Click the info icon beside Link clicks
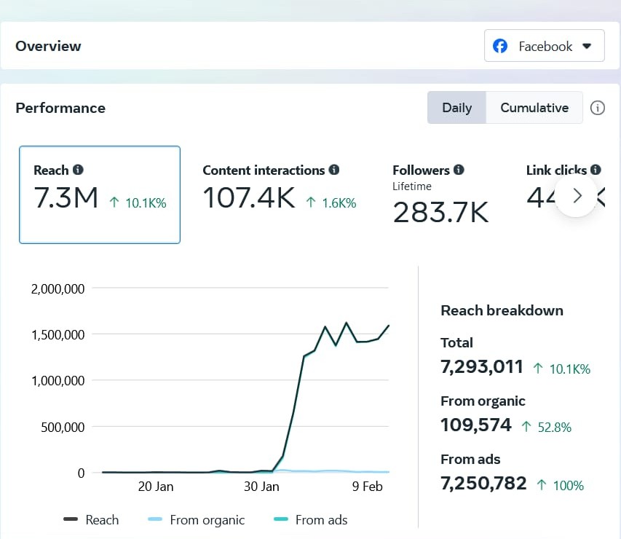 click(x=596, y=170)
